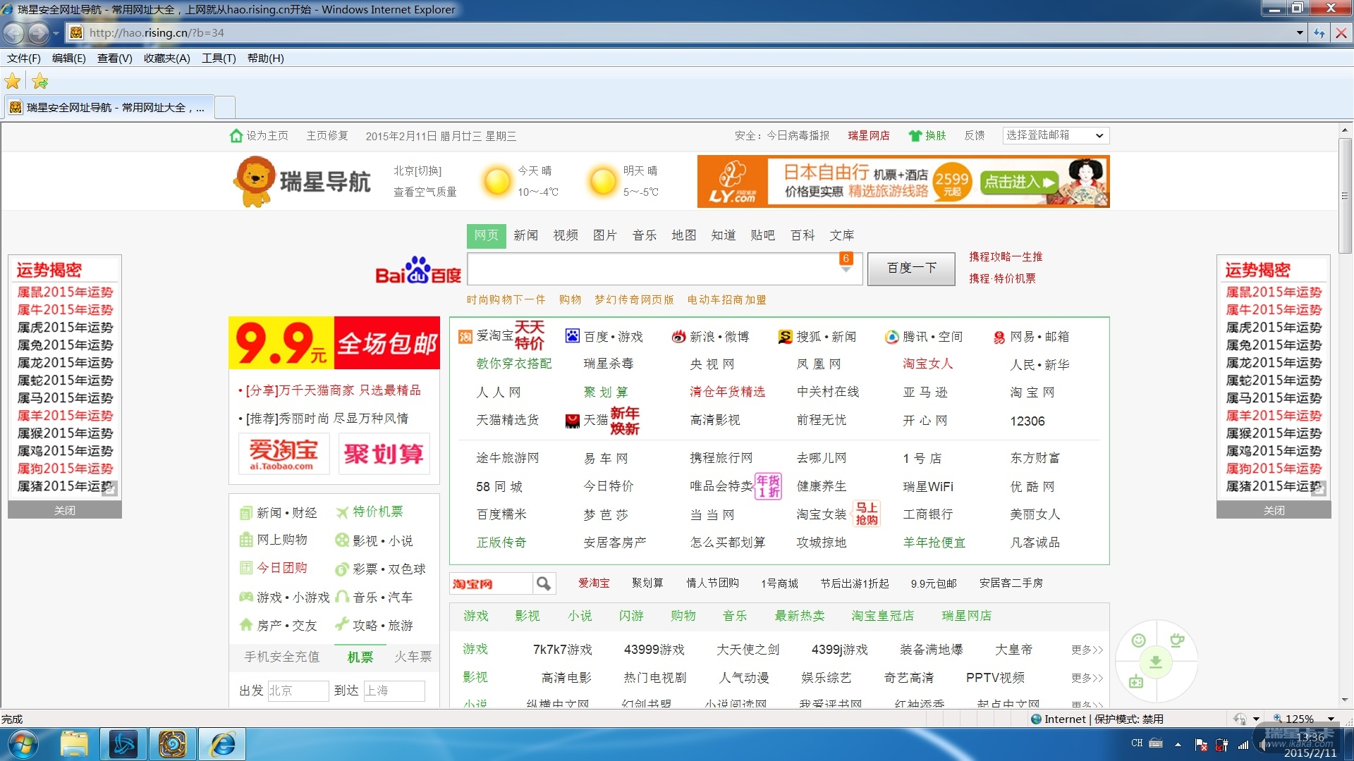
Task: Expand the address bar history dropdown
Action: click(1300, 32)
